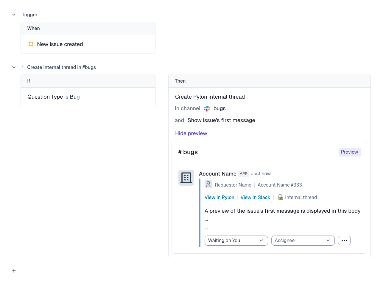
Task: Open View in Pylon link
Action: click(219, 197)
